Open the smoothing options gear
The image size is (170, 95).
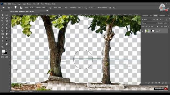86,8
